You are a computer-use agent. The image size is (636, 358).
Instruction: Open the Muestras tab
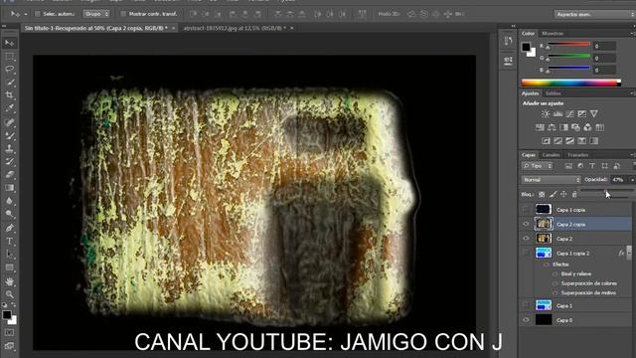coord(553,33)
